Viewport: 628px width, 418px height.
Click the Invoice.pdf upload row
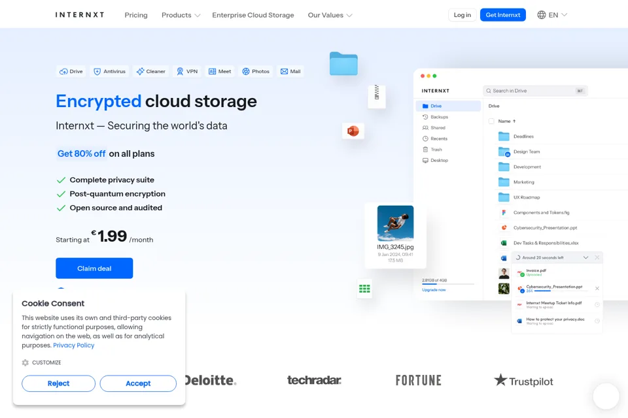tap(557, 272)
